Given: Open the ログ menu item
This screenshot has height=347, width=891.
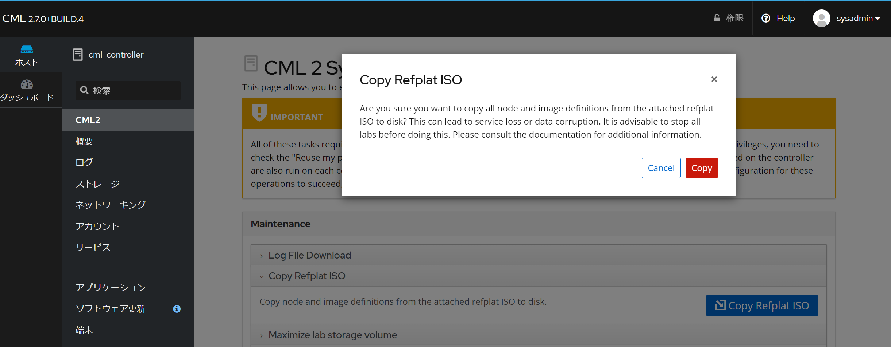Looking at the screenshot, I should click(84, 162).
